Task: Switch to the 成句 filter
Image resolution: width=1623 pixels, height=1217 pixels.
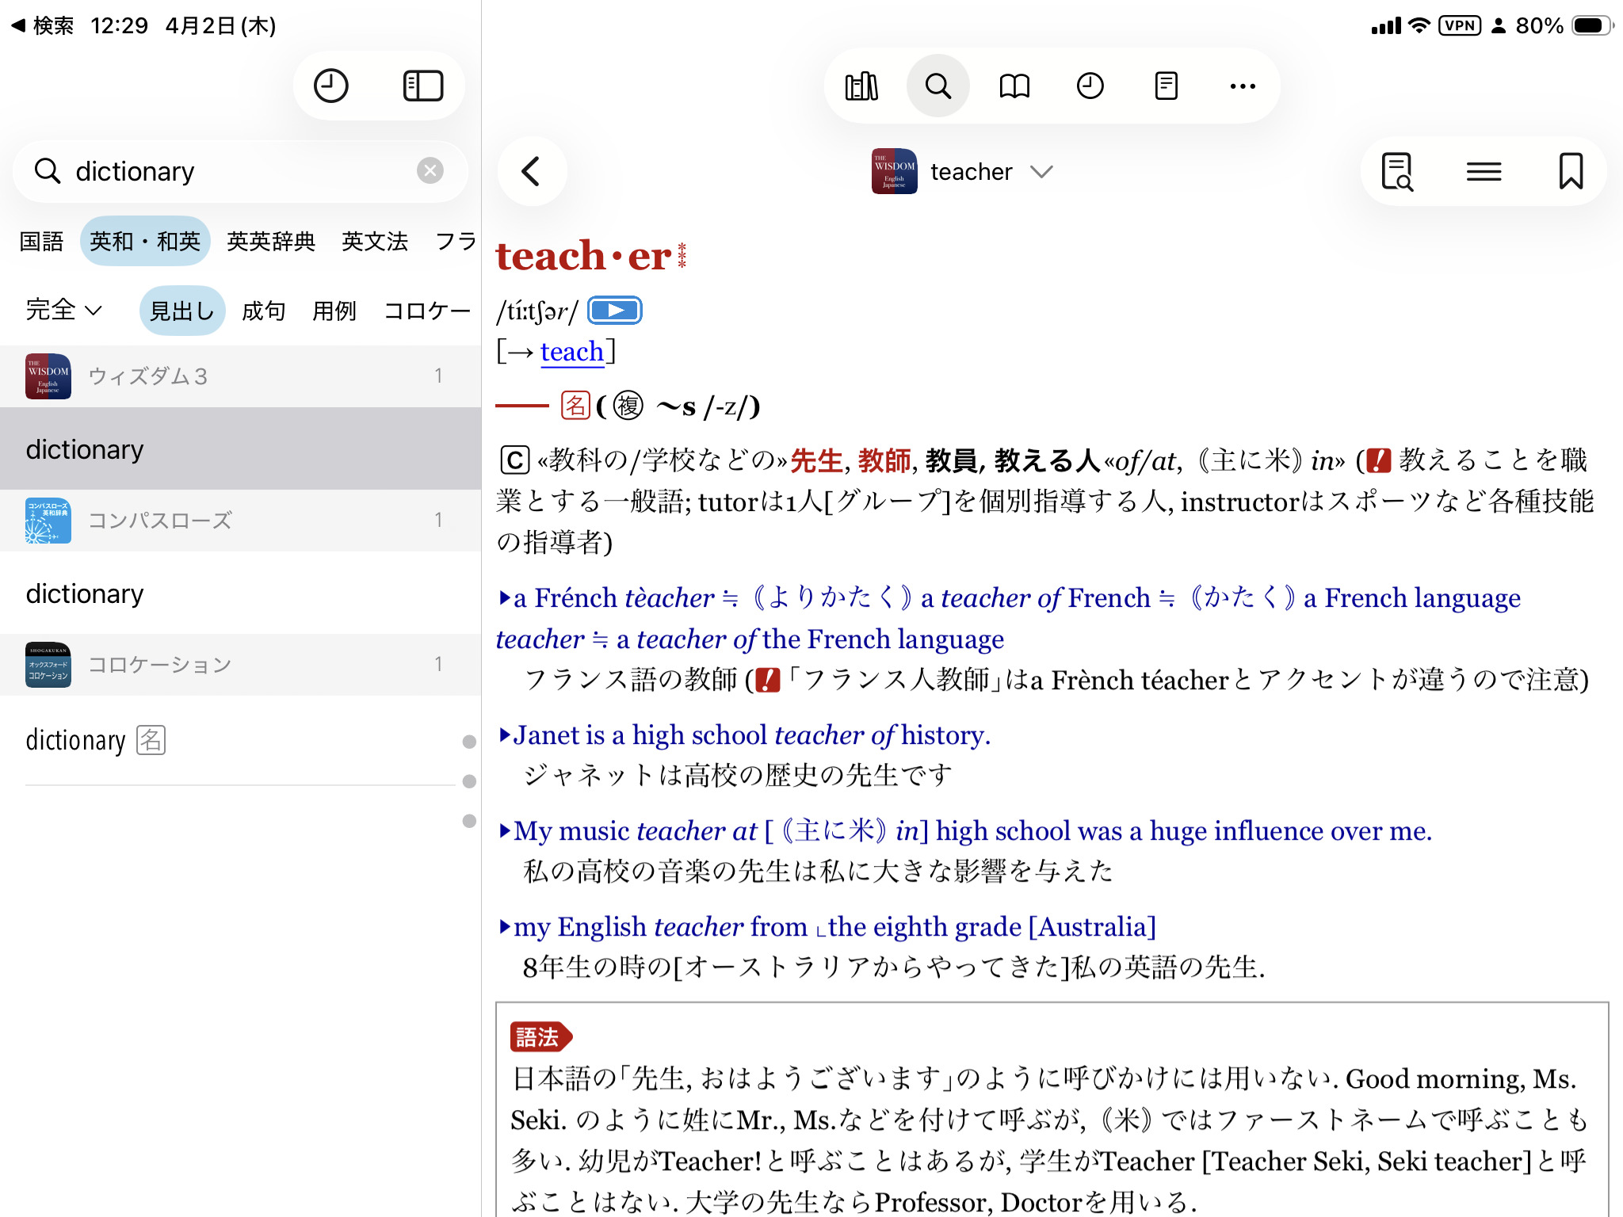Action: click(264, 311)
